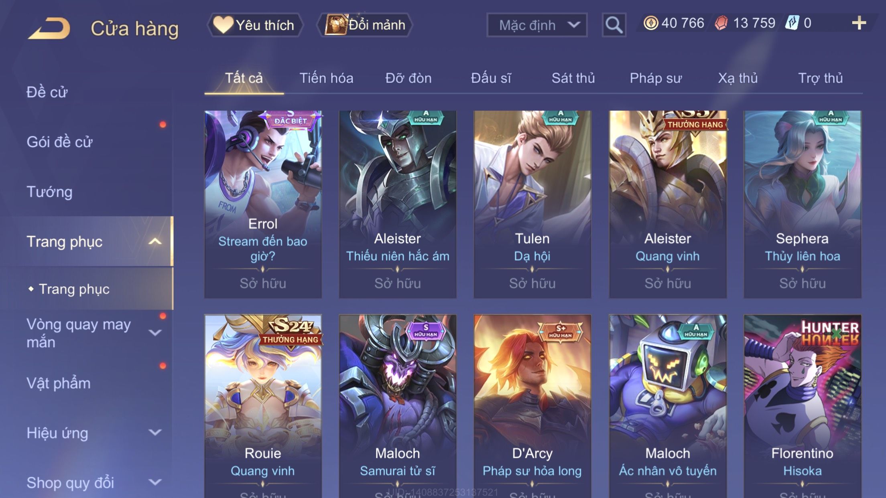This screenshot has height=498, width=886.
Task: Open the Mặc định sort dropdown
Action: click(536, 25)
